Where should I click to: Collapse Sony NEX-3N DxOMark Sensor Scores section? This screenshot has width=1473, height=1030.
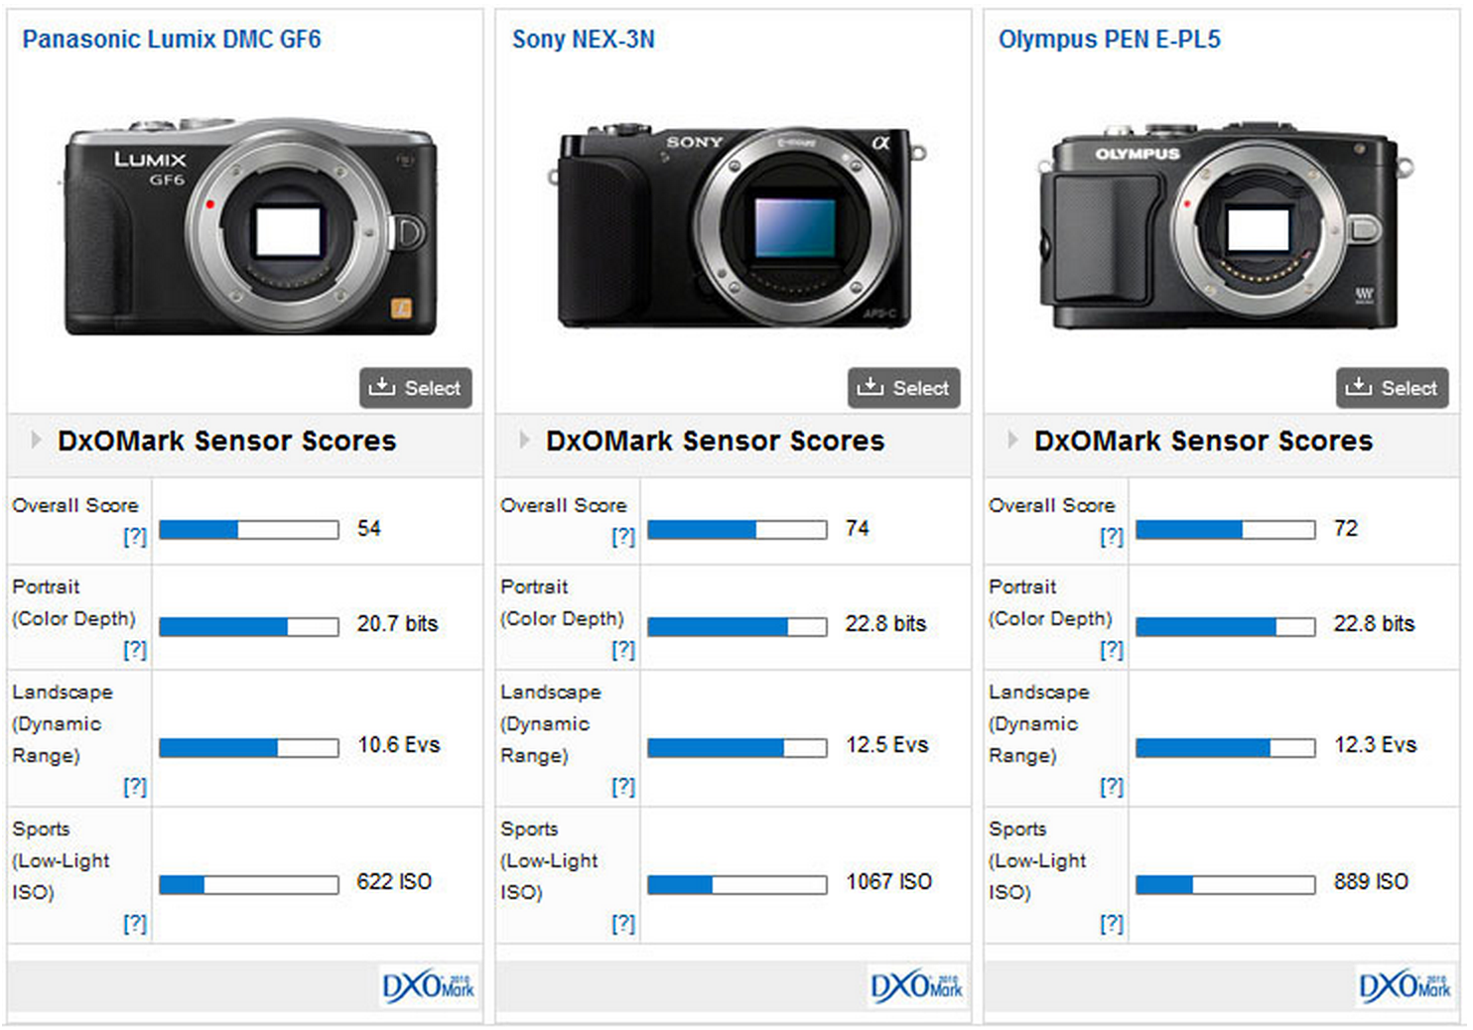point(524,440)
